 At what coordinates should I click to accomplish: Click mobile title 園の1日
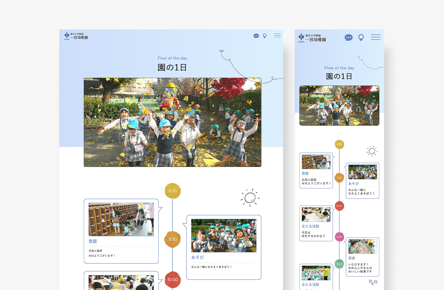[339, 76]
